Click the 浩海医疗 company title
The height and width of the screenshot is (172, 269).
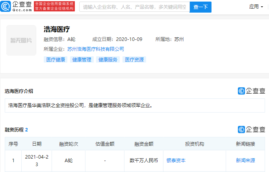pyautogui.click(x=57, y=29)
